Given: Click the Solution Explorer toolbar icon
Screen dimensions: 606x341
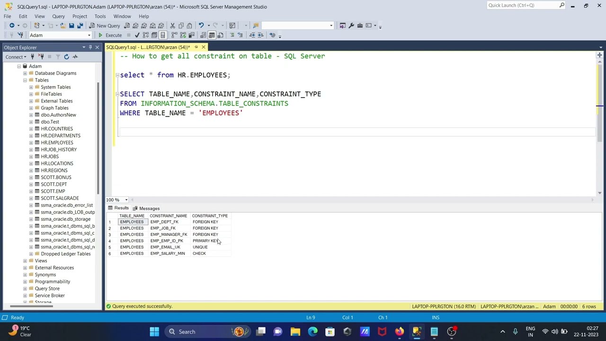Looking at the screenshot, I should 343,26.
